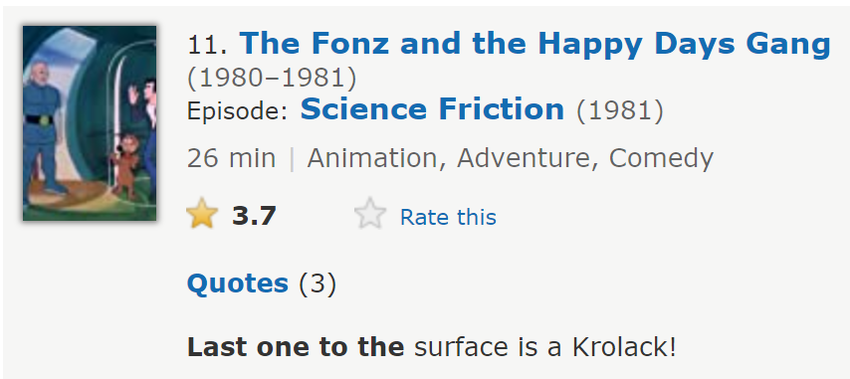
Task: Click the (1981) episode year
Action: (x=620, y=110)
